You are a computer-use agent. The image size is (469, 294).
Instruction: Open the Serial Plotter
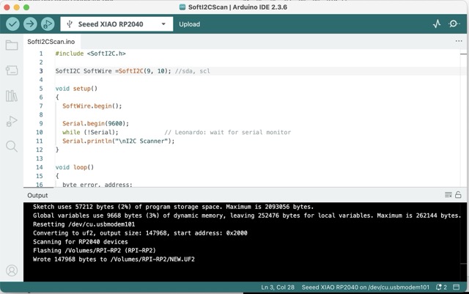coord(437,23)
